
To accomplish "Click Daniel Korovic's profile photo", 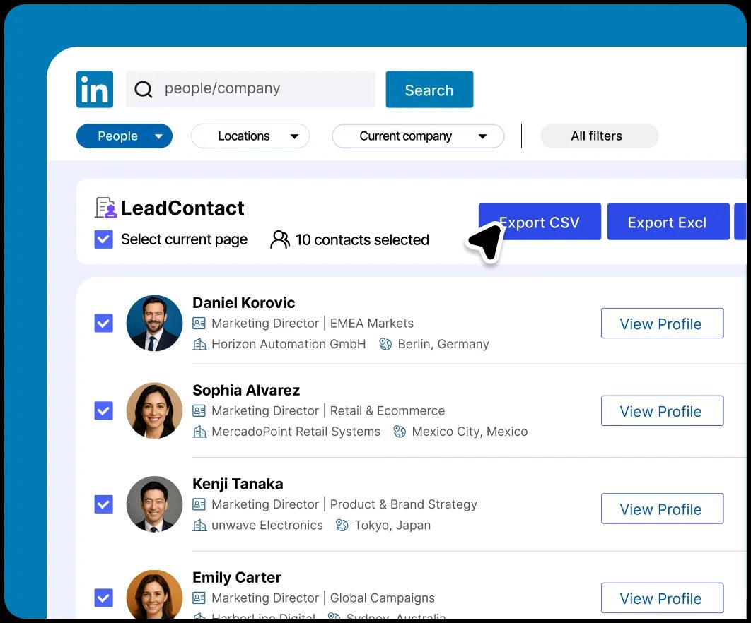I will click(x=154, y=323).
